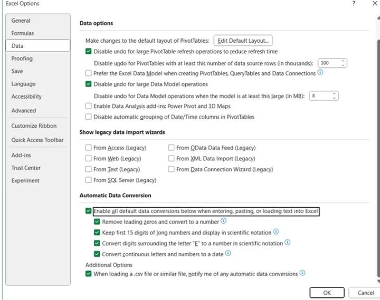
Task: Click the Edit Default Layout button
Action: click(x=243, y=41)
